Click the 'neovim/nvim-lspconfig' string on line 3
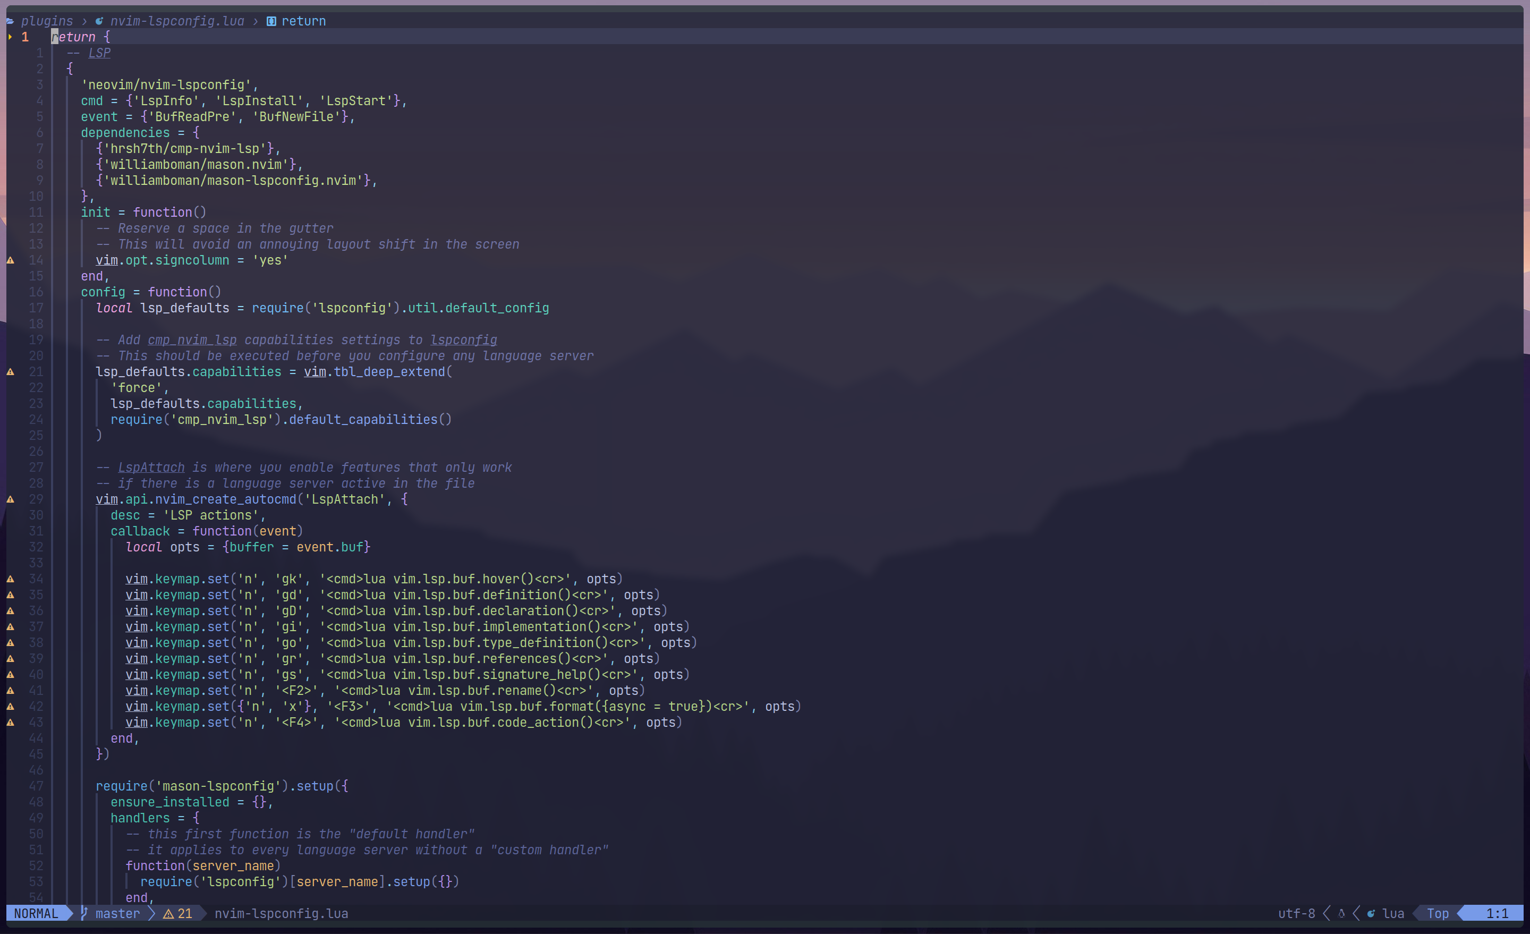 [x=166, y=85]
